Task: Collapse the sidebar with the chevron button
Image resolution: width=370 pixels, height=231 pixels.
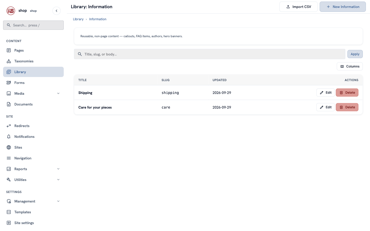Action: tap(57, 11)
